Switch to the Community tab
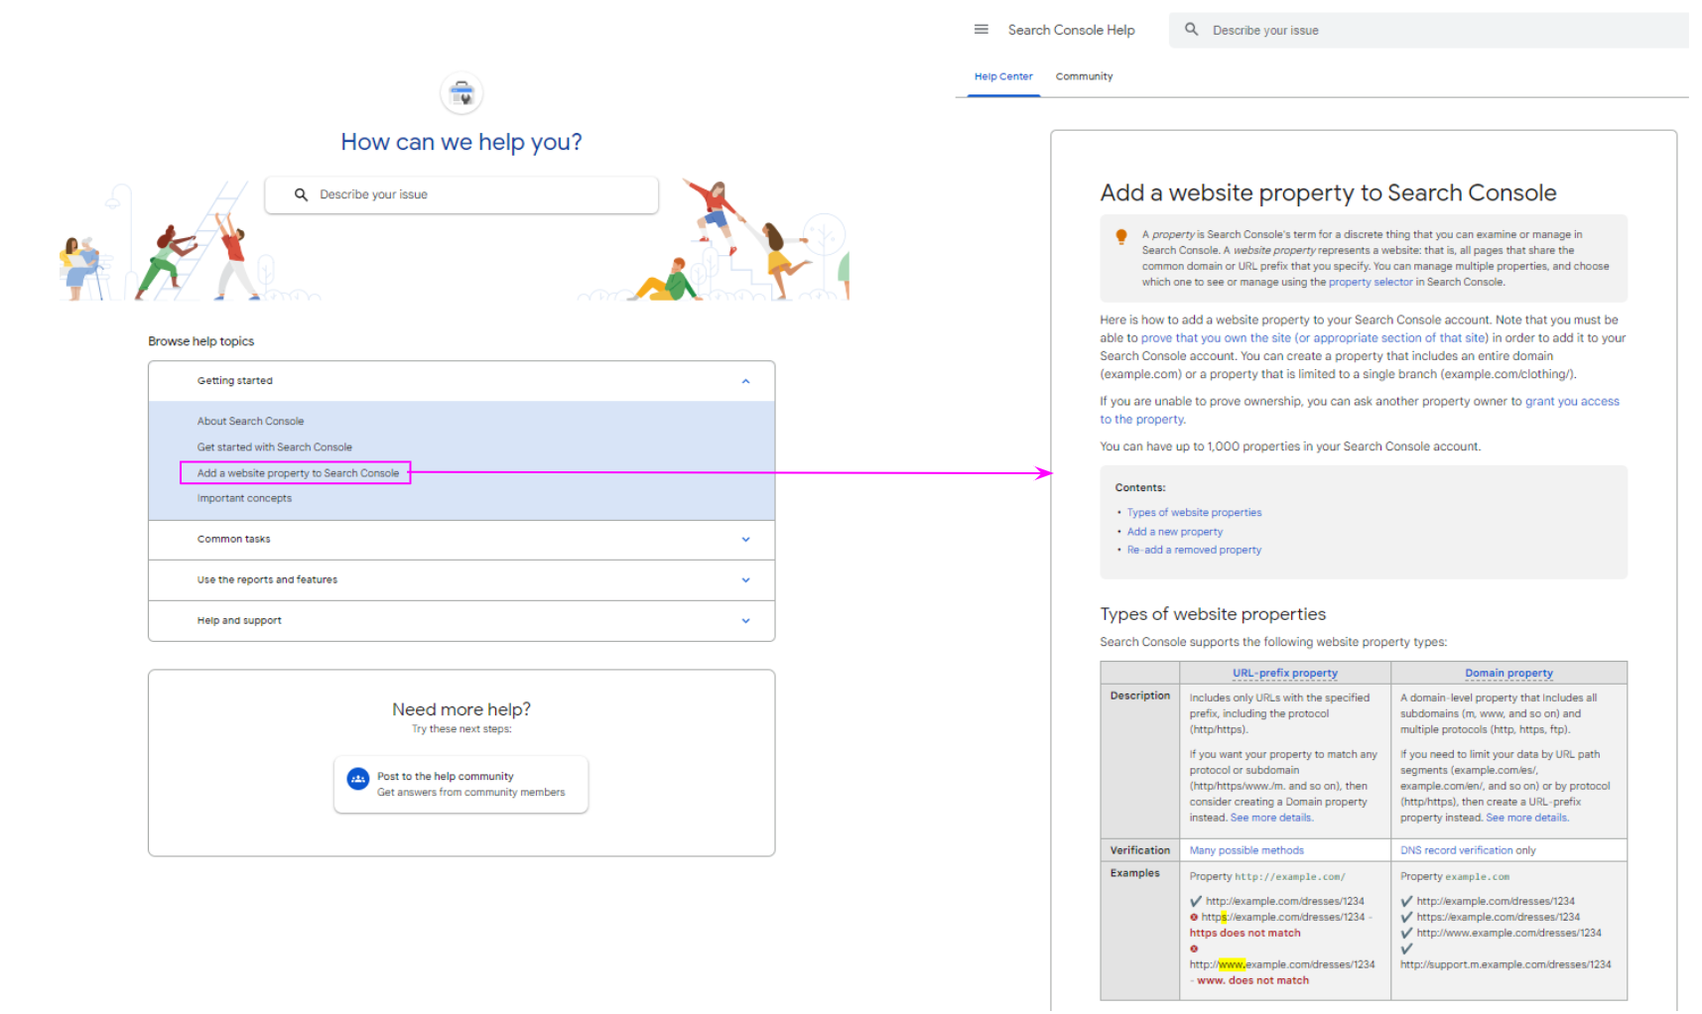This screenshot has height=1014, width=1702. [1084, 76]
